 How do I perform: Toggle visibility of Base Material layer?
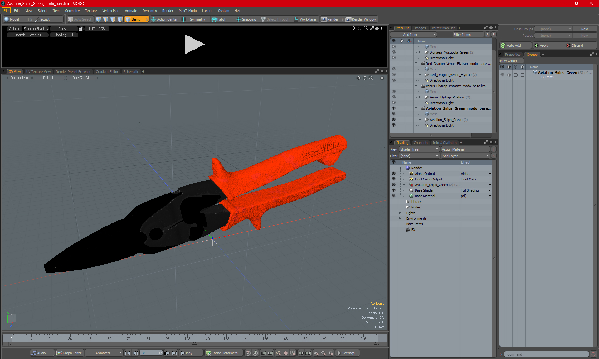tap(393, 196)
